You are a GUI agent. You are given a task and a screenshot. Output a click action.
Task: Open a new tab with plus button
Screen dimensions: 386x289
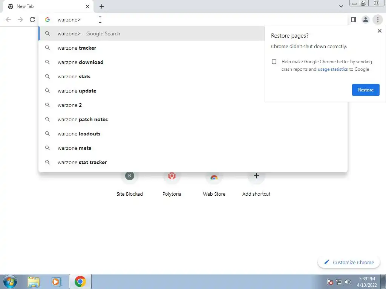[102, 6]
